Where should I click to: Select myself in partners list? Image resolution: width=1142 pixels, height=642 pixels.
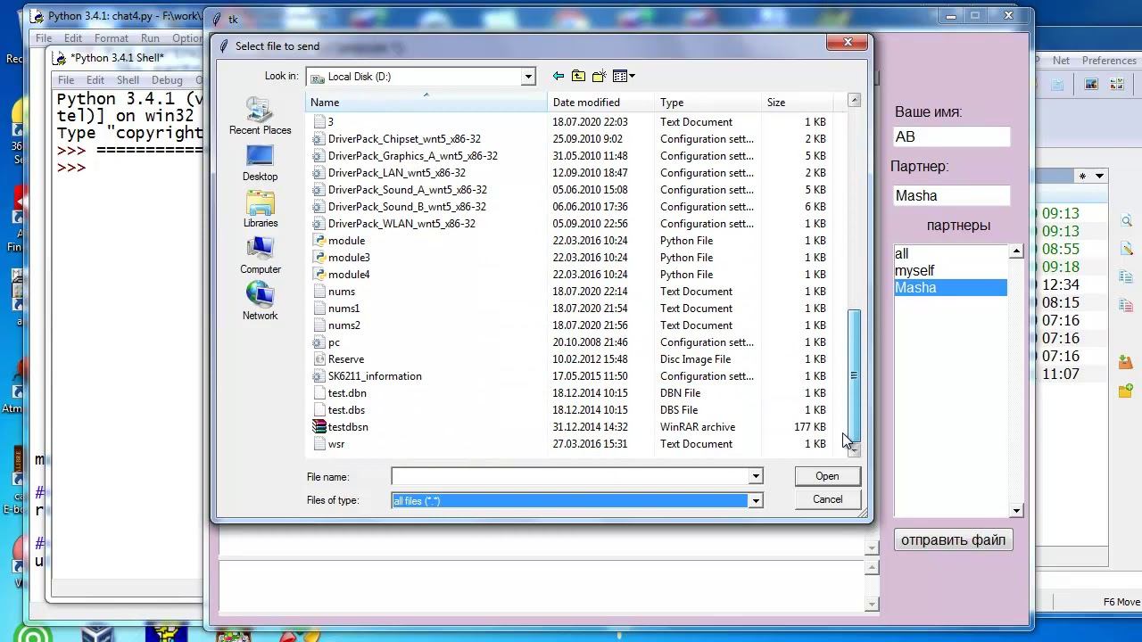[x=950, y=271]
